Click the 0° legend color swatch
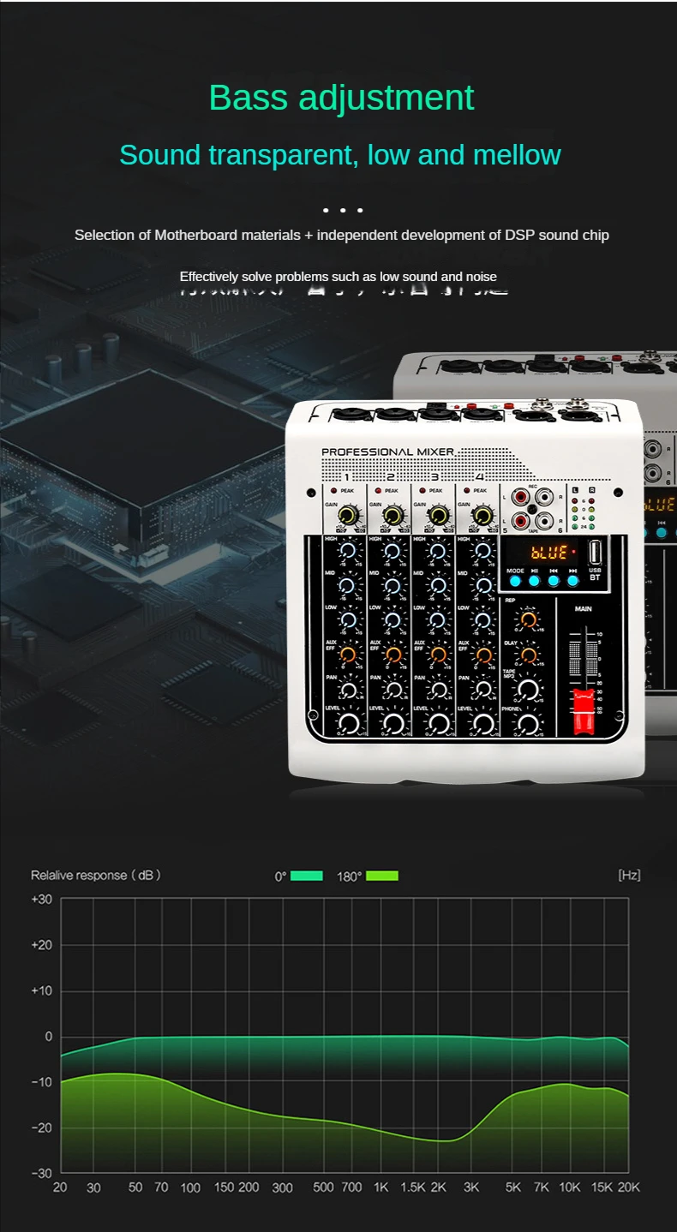 (306, 876)
